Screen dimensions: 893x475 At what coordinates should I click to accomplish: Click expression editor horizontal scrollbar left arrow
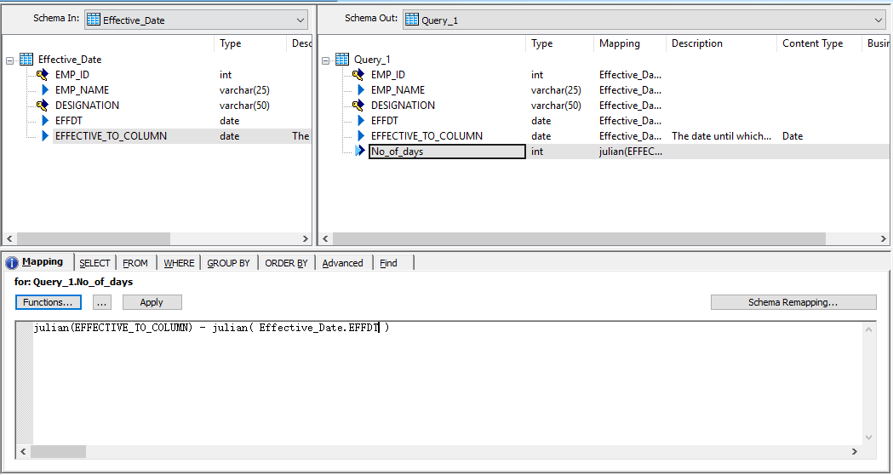click(x=23, y=452)
